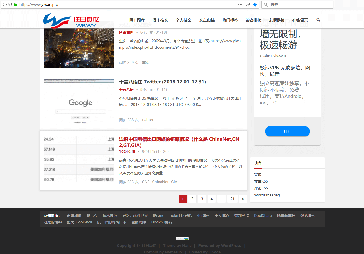Open 博主图库 navigation menu
Image resolution: width=364 pixels, height=254 pixels.
tap(137, 20)
